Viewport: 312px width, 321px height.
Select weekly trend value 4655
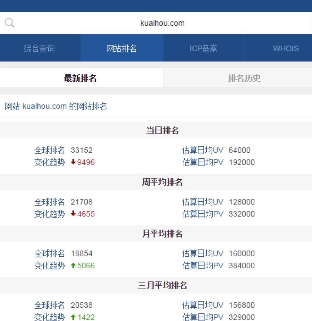86,214
